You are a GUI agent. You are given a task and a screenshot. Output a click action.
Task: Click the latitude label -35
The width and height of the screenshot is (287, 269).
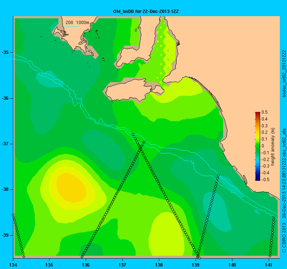point(5,52)
